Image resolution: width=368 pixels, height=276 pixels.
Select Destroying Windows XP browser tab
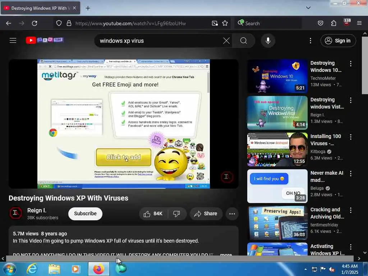coord(40,8)
